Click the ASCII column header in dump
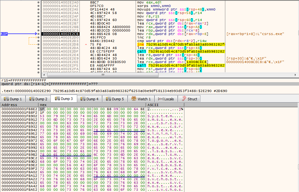 165,105
